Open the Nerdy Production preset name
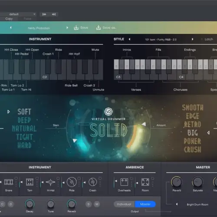The width and height of the screenshot is (217, 217). (39, 28)
